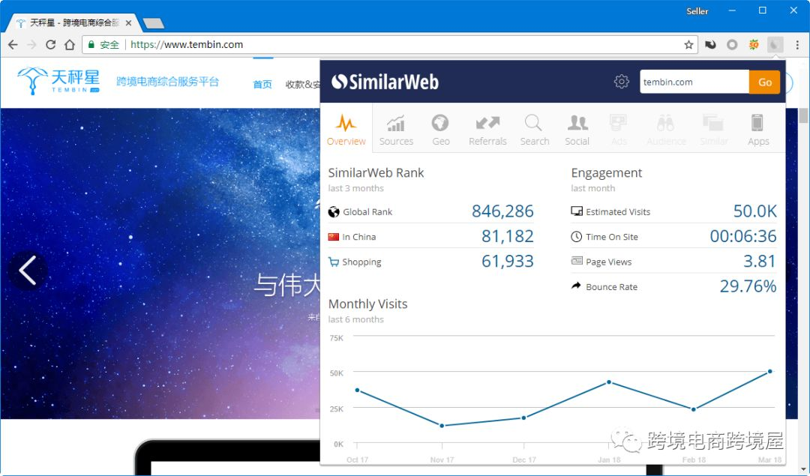Open the Chrome three-dot menu

pos(797,45)
